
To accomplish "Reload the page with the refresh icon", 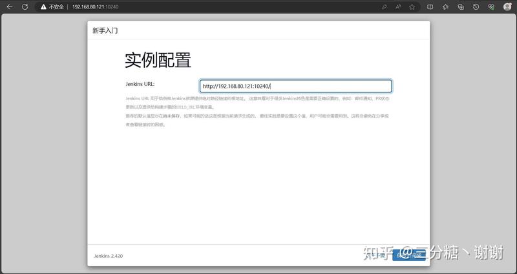I will [25, 6].
